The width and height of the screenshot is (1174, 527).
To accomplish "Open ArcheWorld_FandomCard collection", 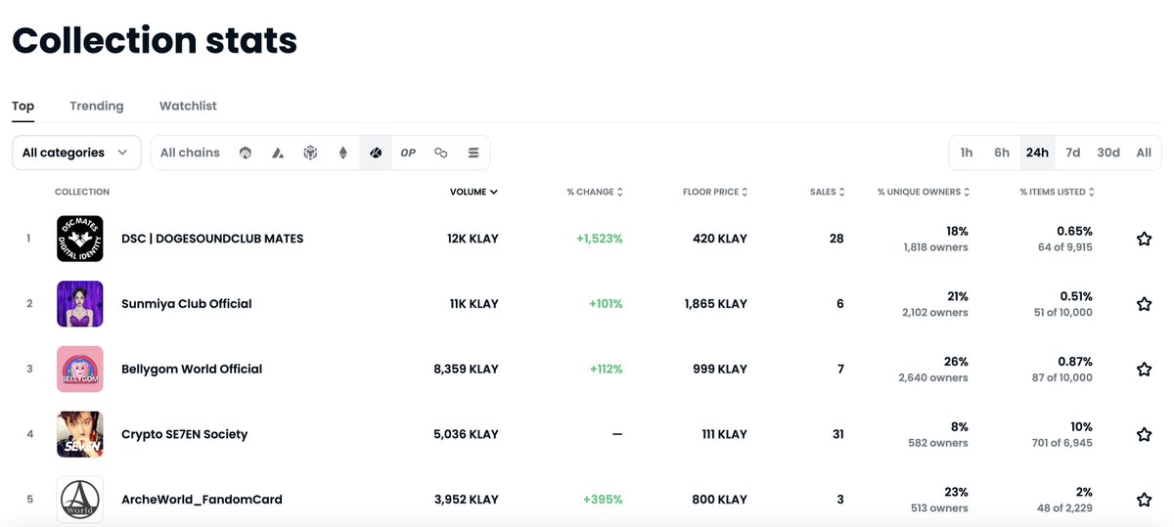I will 202,500.
